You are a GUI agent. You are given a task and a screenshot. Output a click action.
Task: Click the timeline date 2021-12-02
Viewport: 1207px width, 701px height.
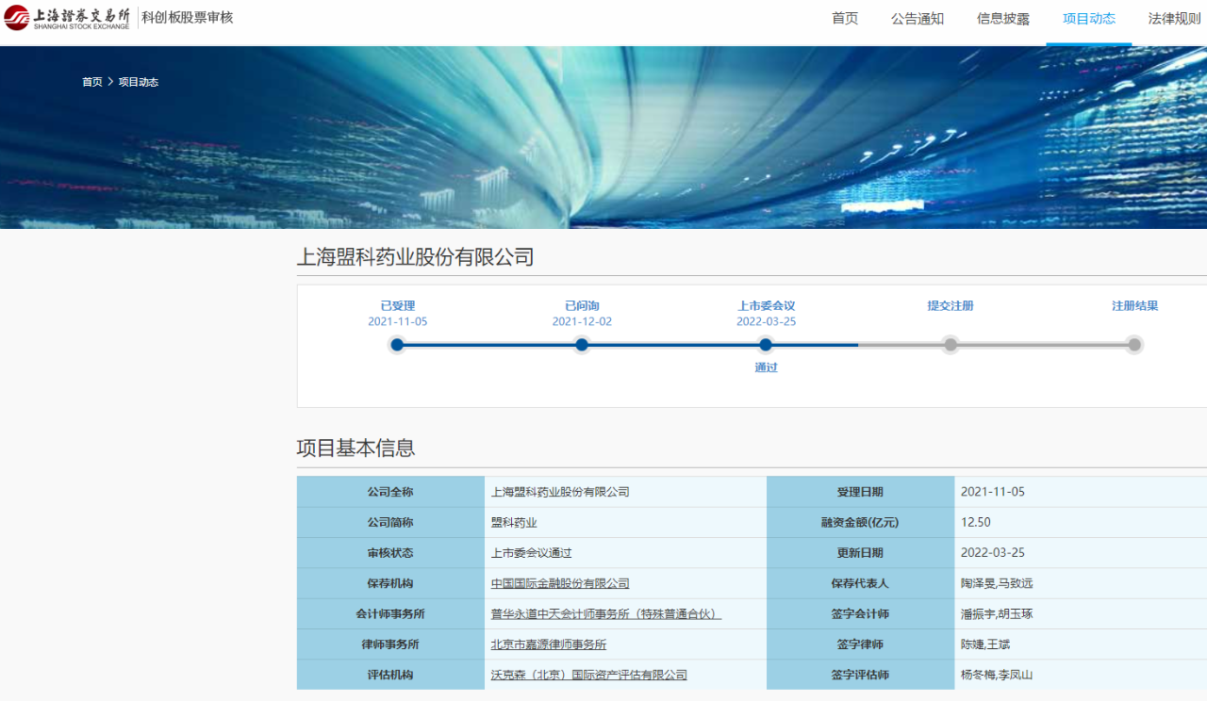[x=582, y=321]
